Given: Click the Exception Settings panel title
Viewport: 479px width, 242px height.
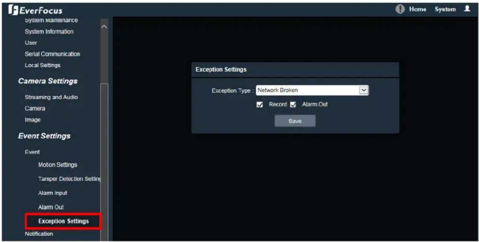Looking at the screenshot, I should (x=221, y=70).
